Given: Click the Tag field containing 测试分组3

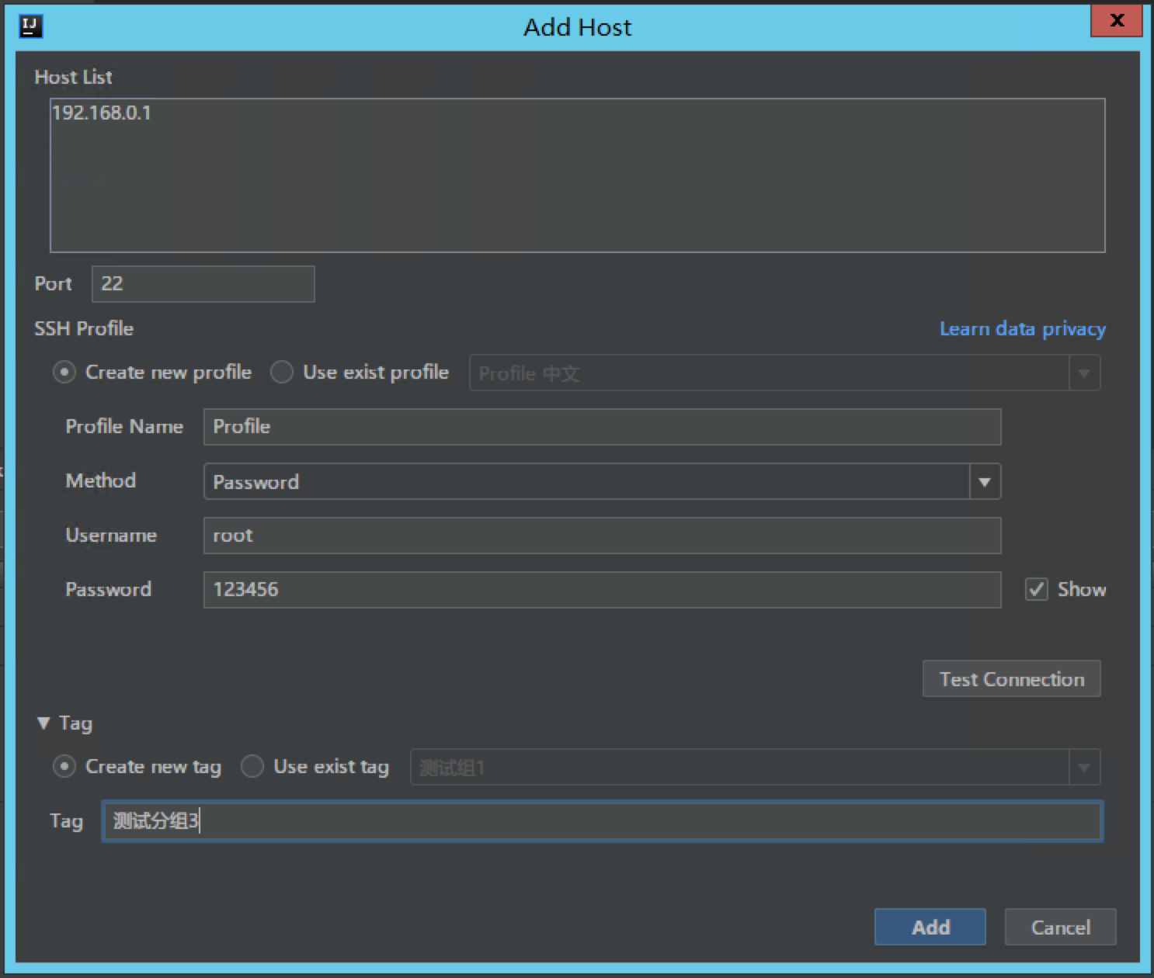Looking at the screenshot, I should click(601, 820).
